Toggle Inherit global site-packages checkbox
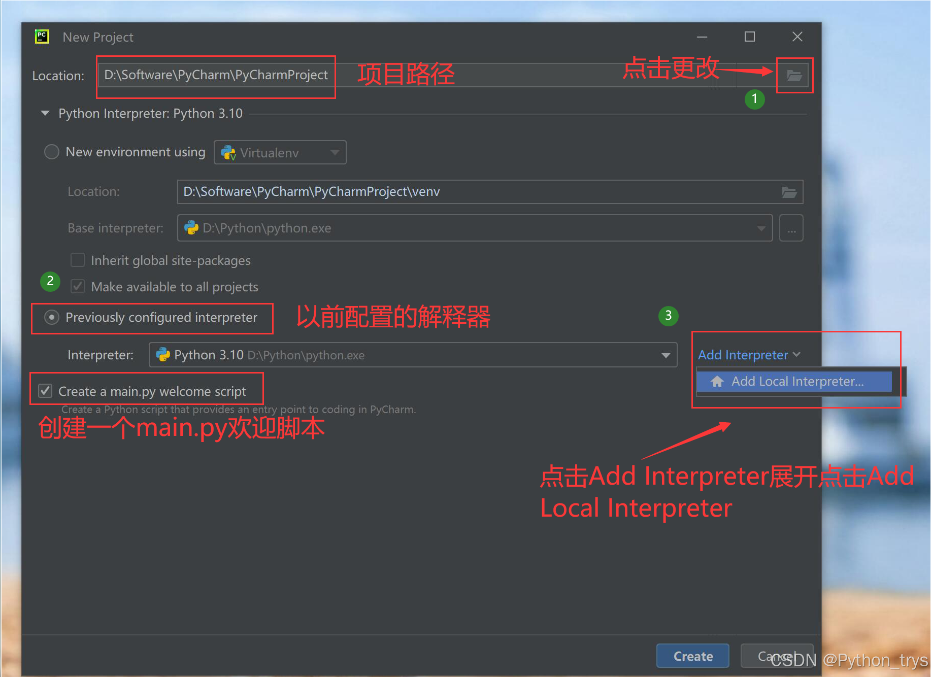Image resolution: width=931 pixels, height=677 pixels. [x=78, y=260]
